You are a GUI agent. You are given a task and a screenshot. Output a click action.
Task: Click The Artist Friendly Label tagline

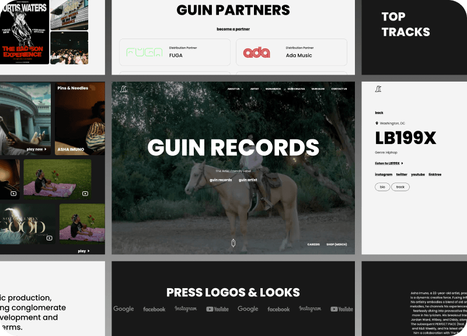[233, 171]
